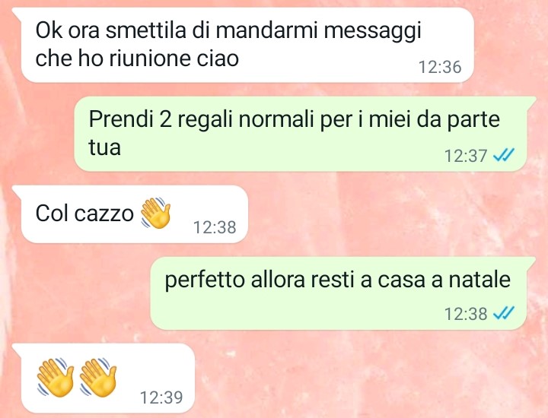Tap the 12:36 timestamp on first message
The width and height of the screenshot is (548, 418).
point(440,67)
